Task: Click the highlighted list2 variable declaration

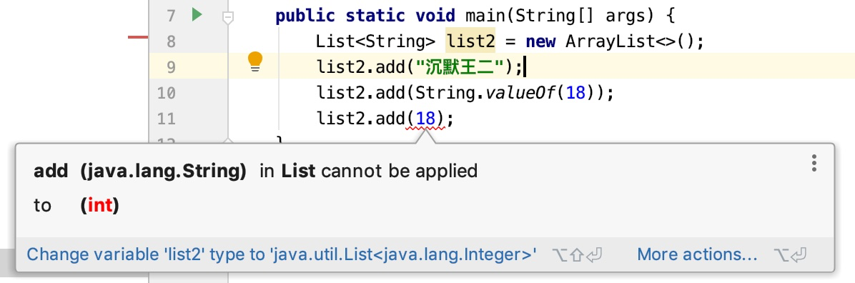Action: (x=470, y=41)
